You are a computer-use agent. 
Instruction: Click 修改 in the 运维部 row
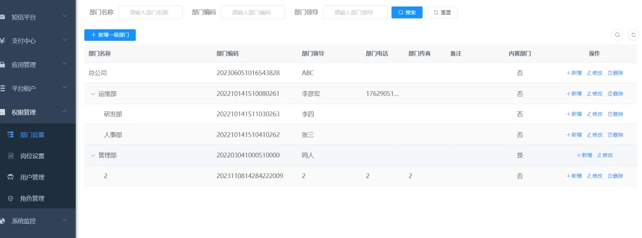(x=595, y=94)
